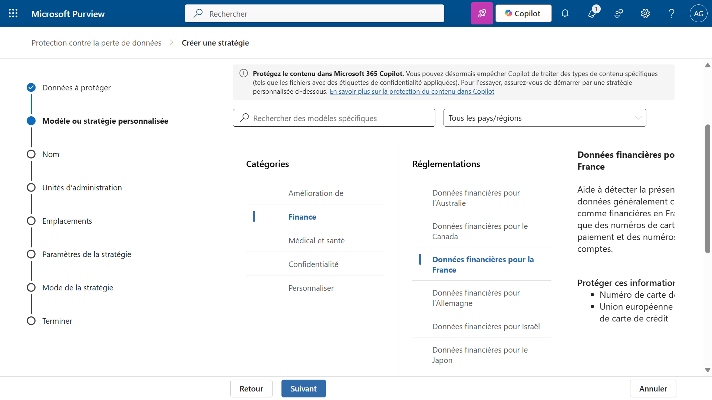
Task: Expand the Tous les pays/régions dropdown
Action: [x=544, y=118]
